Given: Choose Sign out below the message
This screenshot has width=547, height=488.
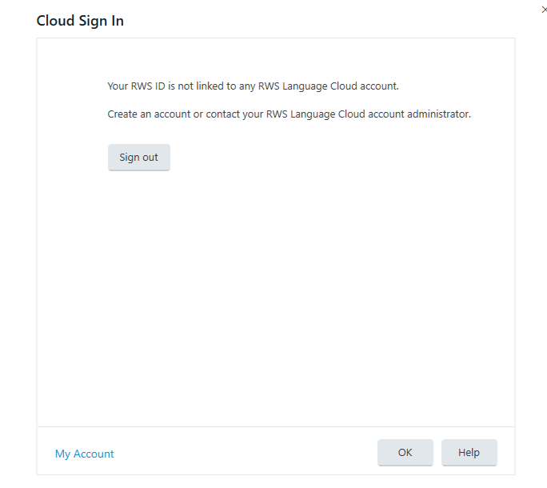Looking at the screenshot, I should pos(139,157).
